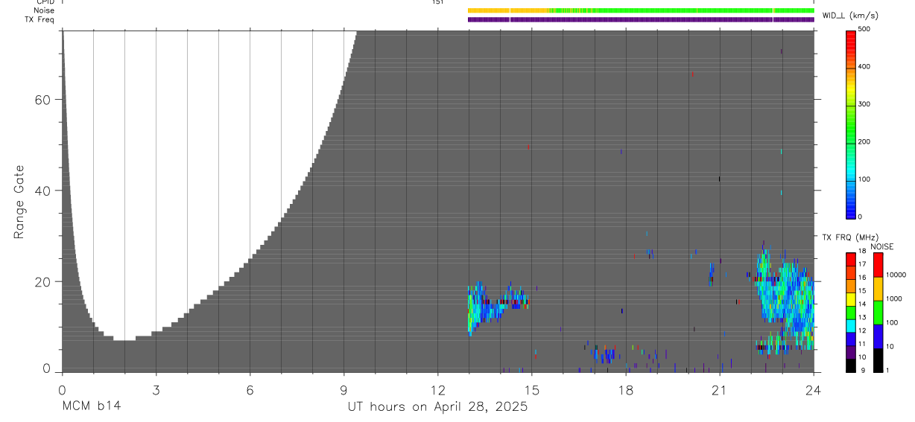Click the x-axis tick label 24
This screenshot has width=915, height=422.
coord(814,389)
